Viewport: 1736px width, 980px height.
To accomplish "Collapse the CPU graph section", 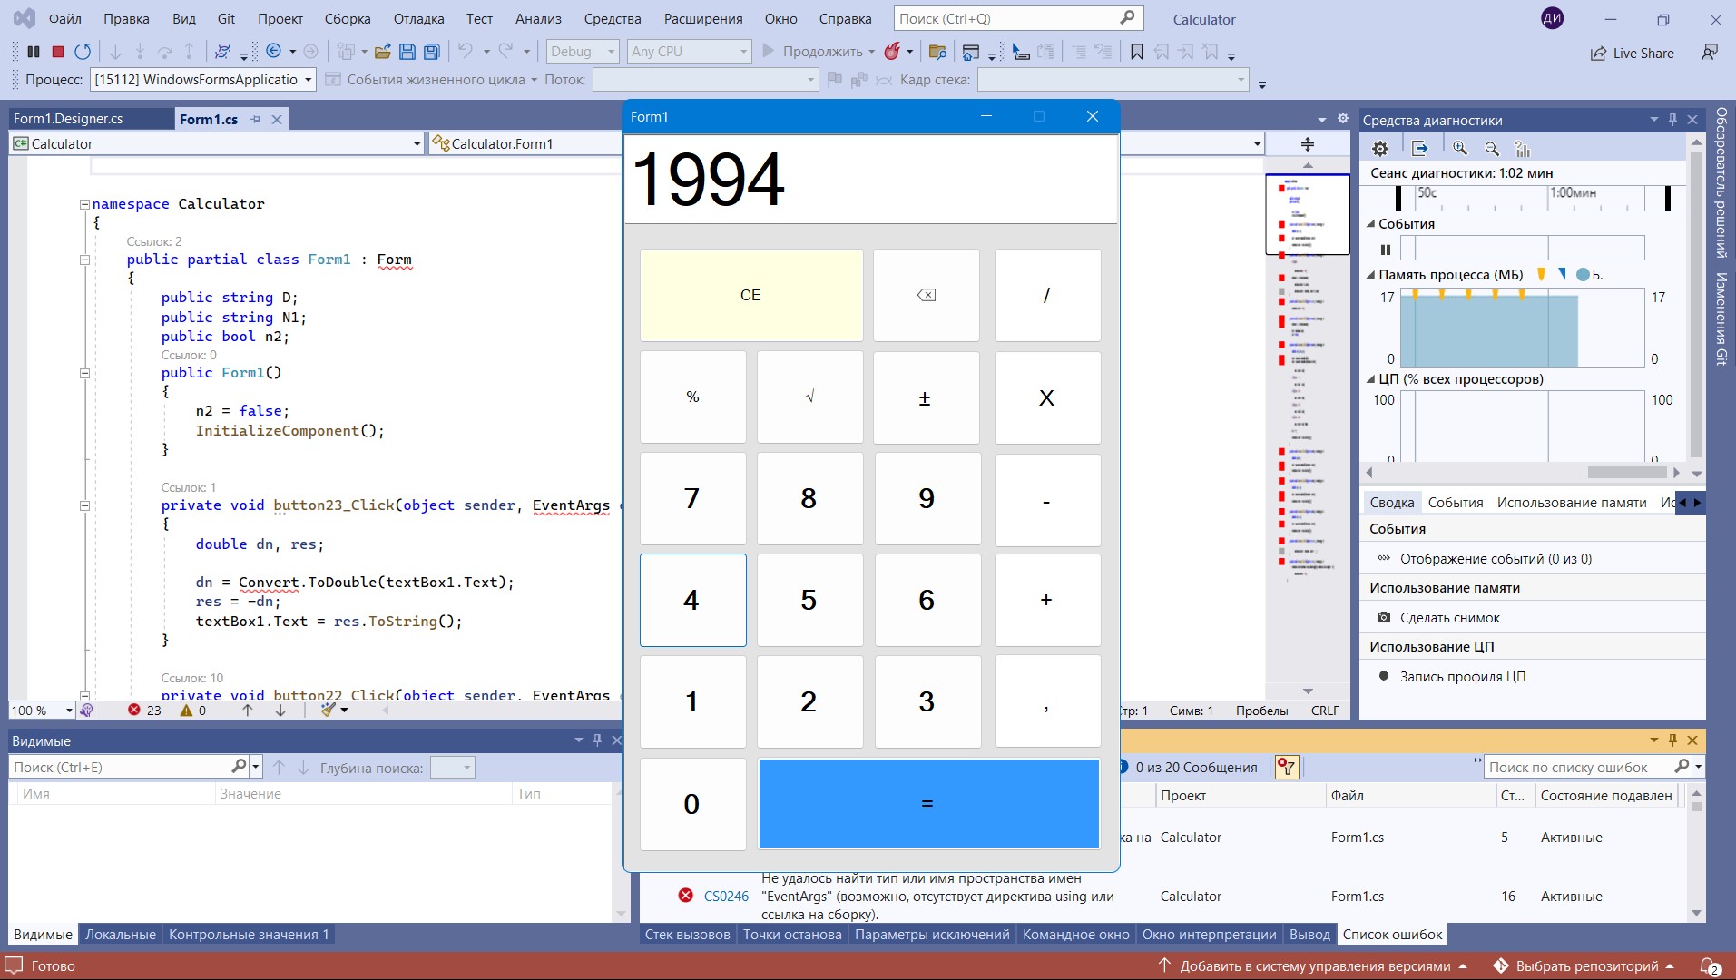I will [x=1370, y=379].
